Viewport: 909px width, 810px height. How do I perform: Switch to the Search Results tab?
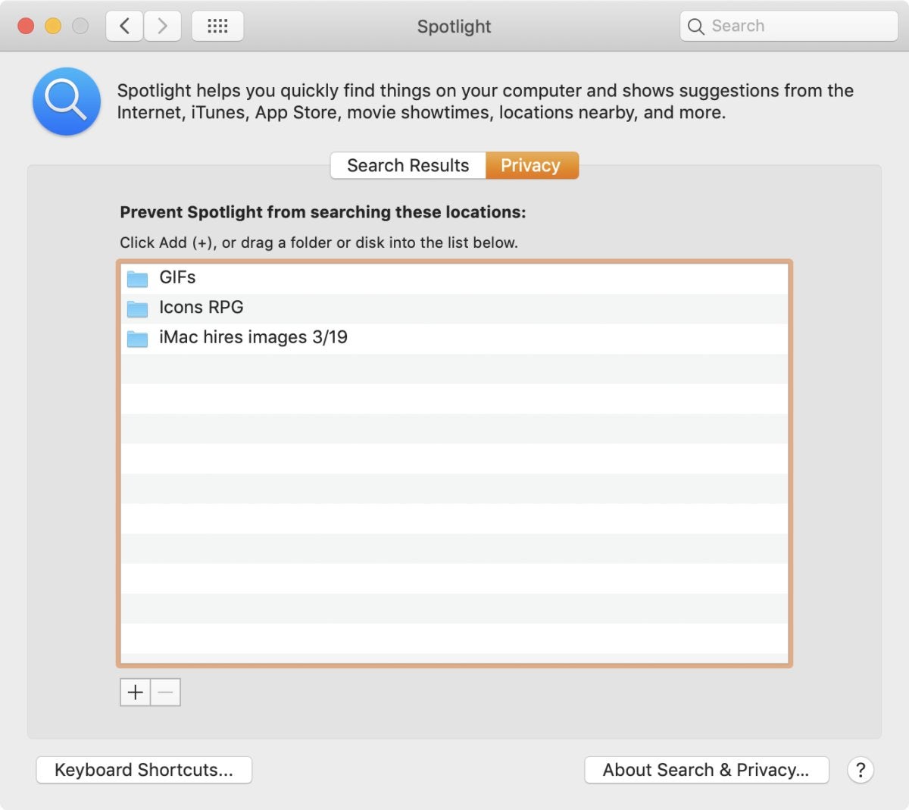tap(408, 165)
